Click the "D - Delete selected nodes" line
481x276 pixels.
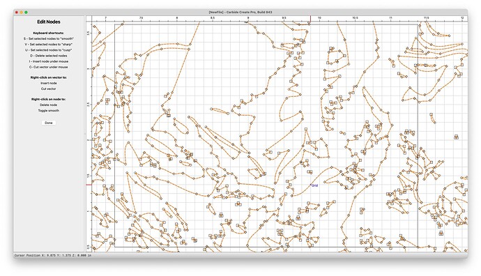49,56
